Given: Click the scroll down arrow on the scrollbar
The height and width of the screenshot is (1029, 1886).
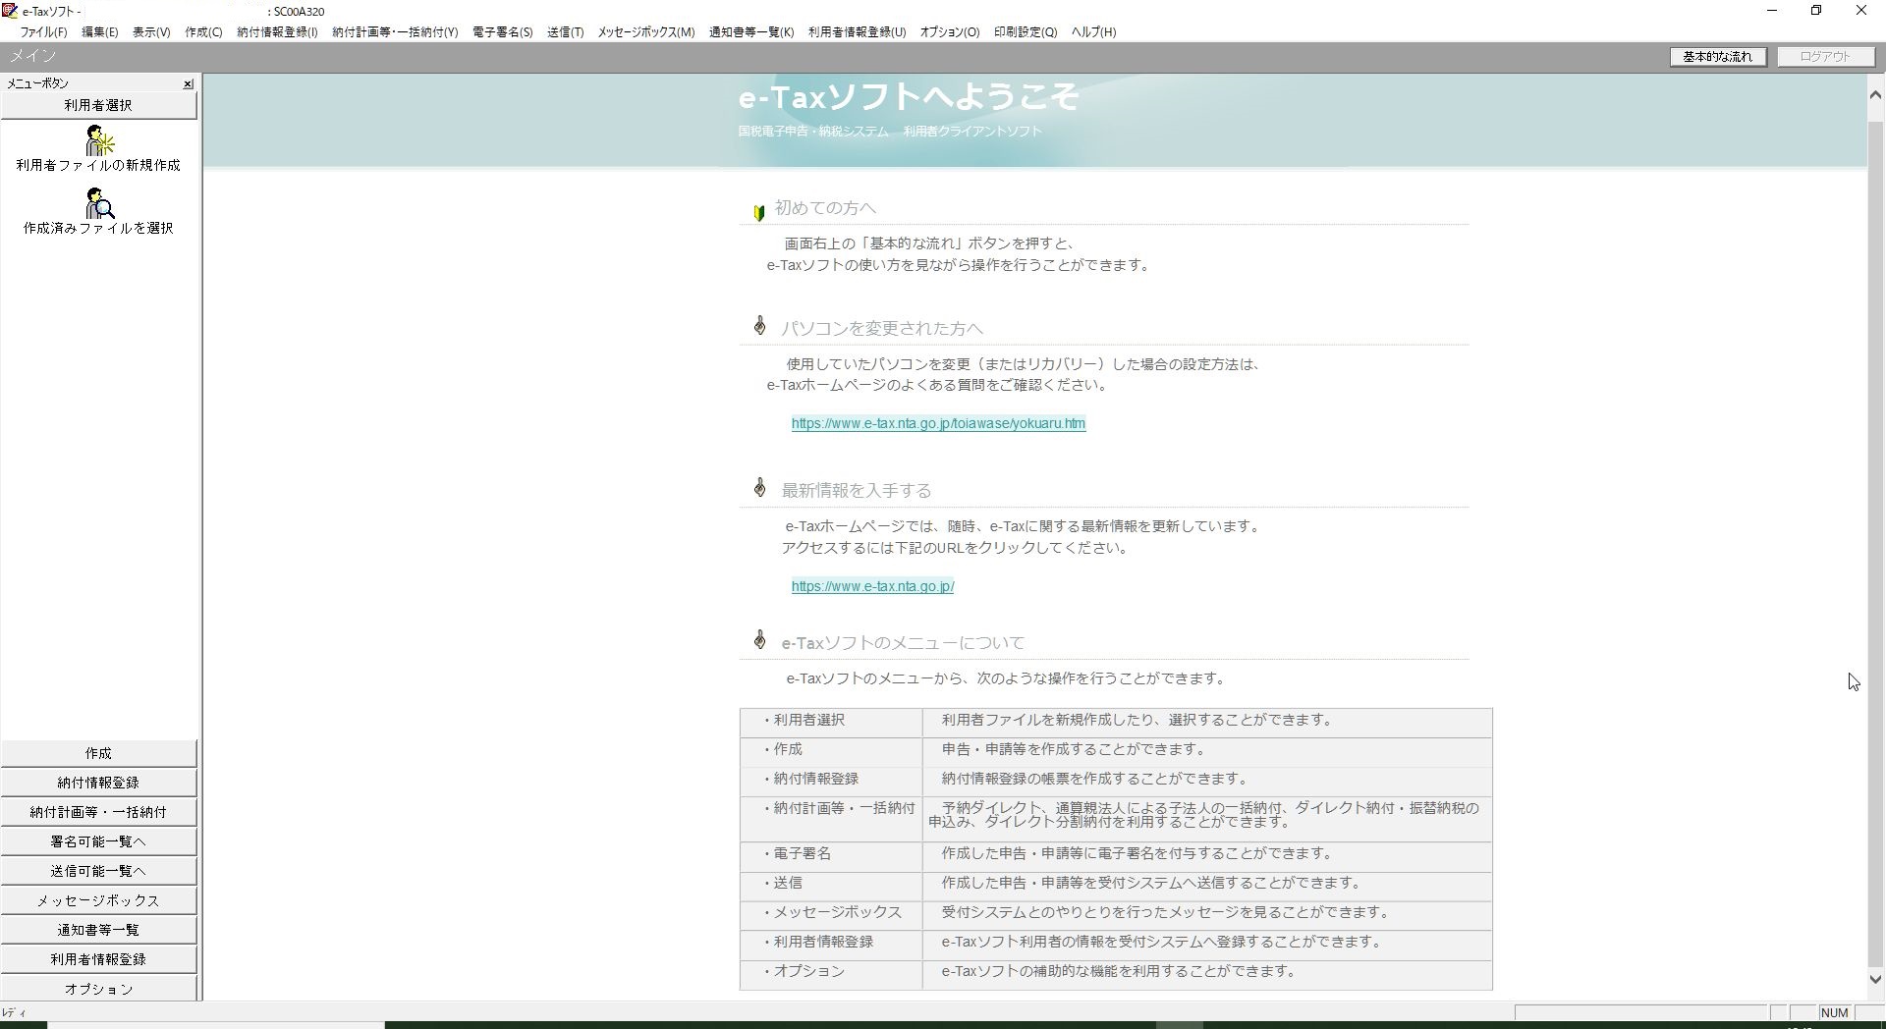Looking at the screenshot, I should [x=1875, y=979].
